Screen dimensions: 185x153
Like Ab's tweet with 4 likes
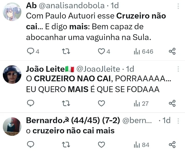(101, 52)
